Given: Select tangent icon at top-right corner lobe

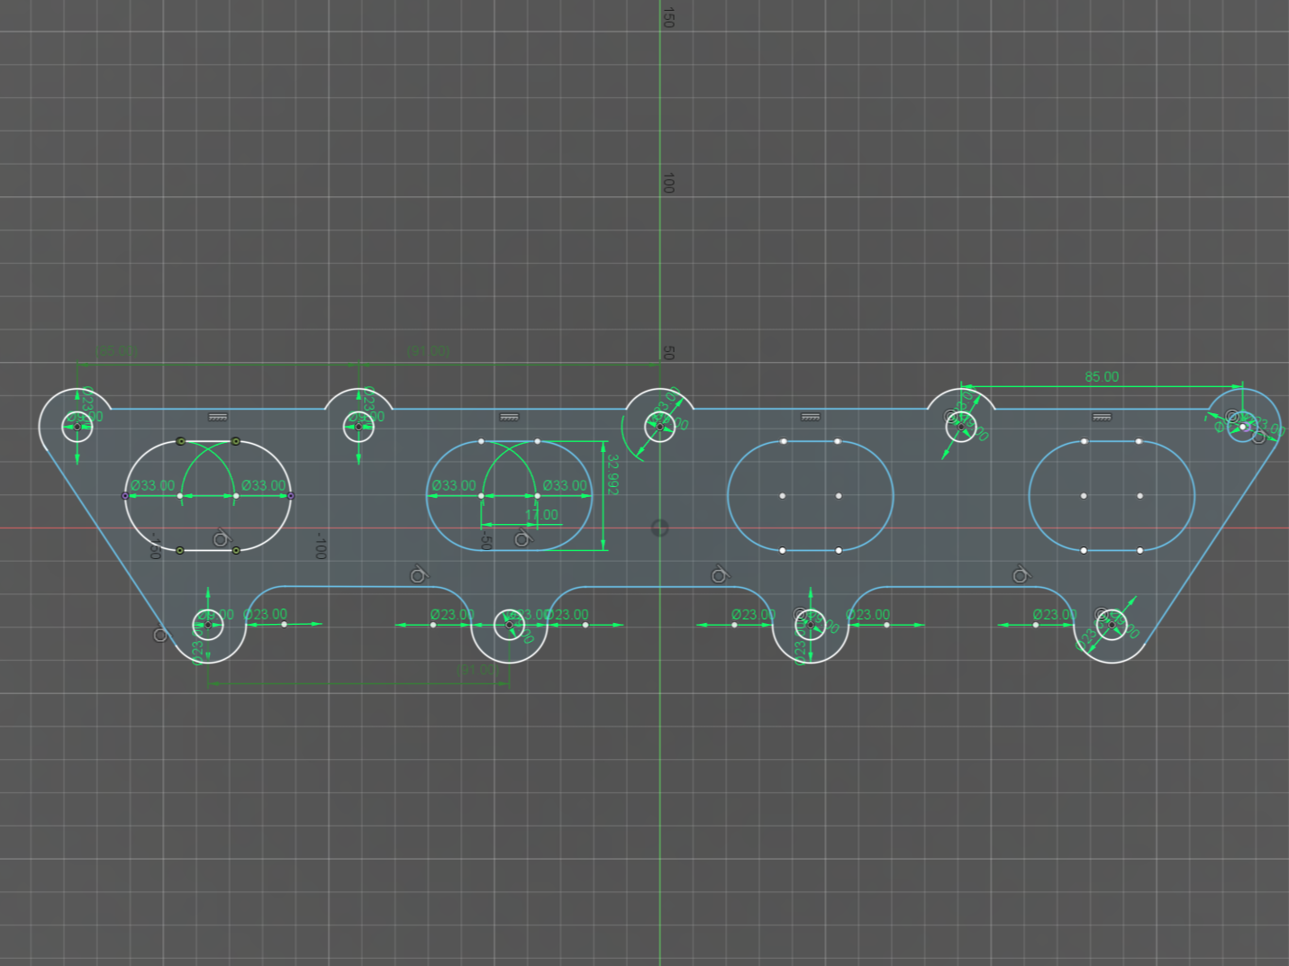Looking at the screenshot, I should coord(1258,437).
